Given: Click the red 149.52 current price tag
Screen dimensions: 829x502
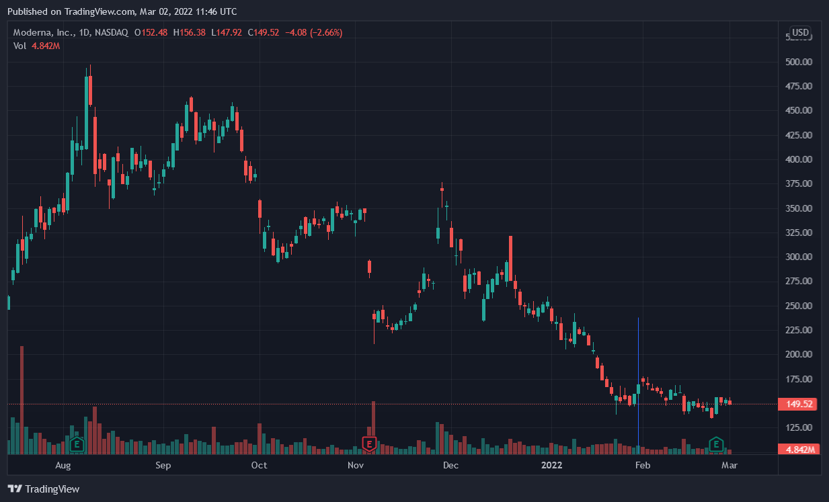Looking at the screenshot, I should click(x=796, y=405).
